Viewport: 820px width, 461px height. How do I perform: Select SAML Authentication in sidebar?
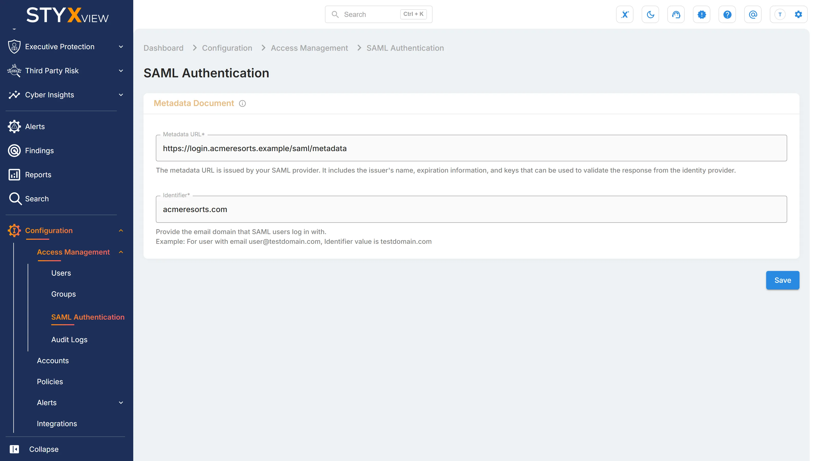[x=88, y=317]
